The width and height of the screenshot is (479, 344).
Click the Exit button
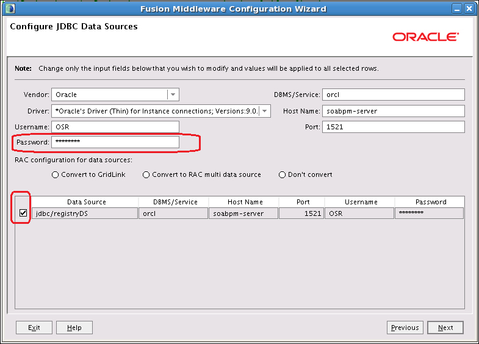click(x=34, y=328)
